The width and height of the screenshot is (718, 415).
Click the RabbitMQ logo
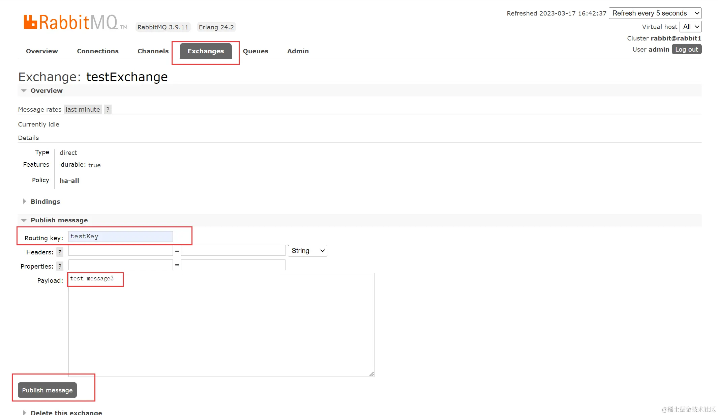(x=71, y=22)
